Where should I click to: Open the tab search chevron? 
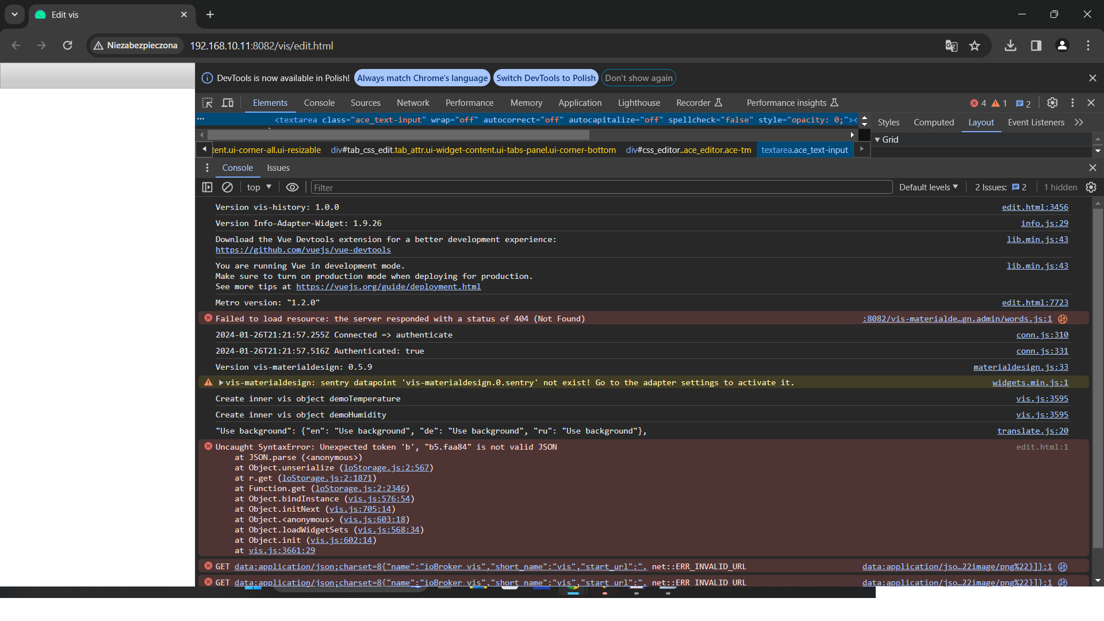(x=14, y=15)
